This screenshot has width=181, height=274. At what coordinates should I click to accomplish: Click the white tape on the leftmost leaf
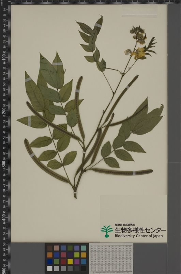(x=29, y=121)
